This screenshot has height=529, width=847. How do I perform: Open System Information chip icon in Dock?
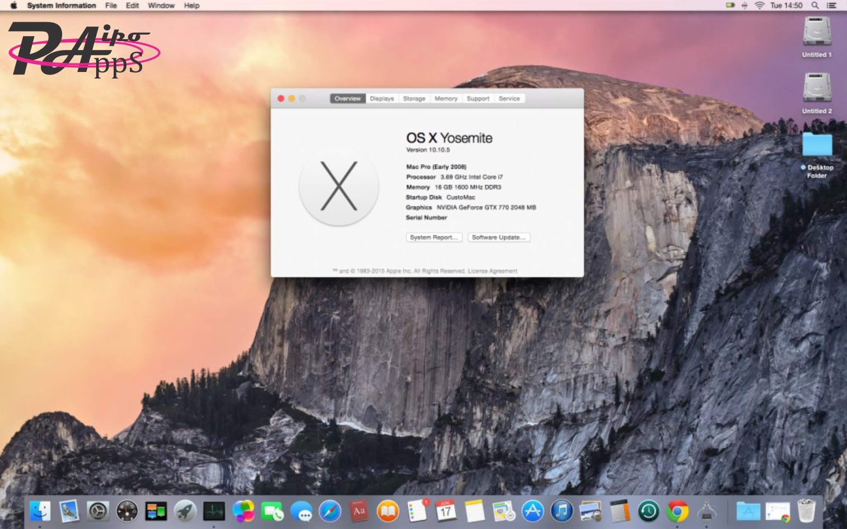click(x=707, y=511)
